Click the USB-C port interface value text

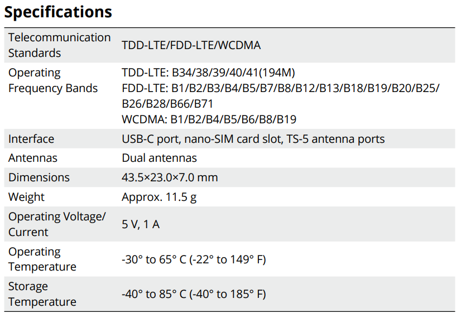coord(253,139)
